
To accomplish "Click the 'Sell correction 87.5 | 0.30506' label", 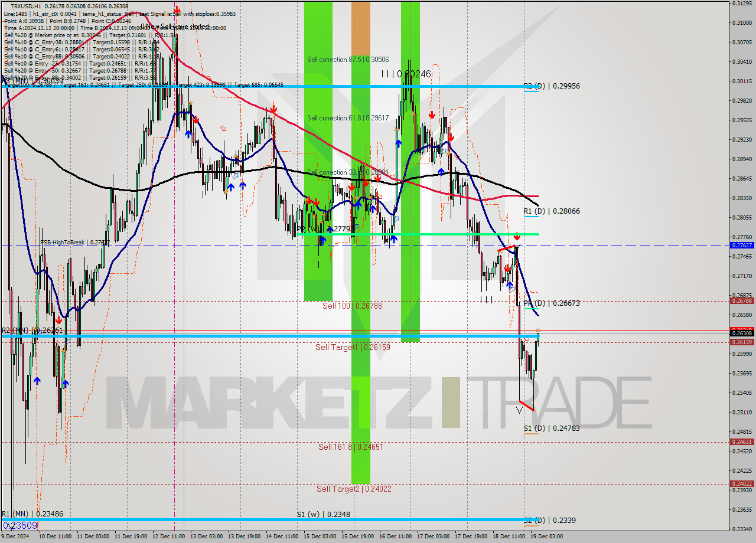I will click(x=348, y=60).
